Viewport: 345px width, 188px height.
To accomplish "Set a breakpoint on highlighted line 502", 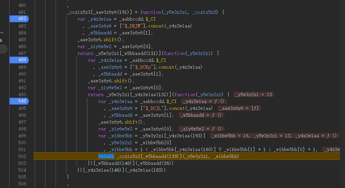I will [22, 156].
